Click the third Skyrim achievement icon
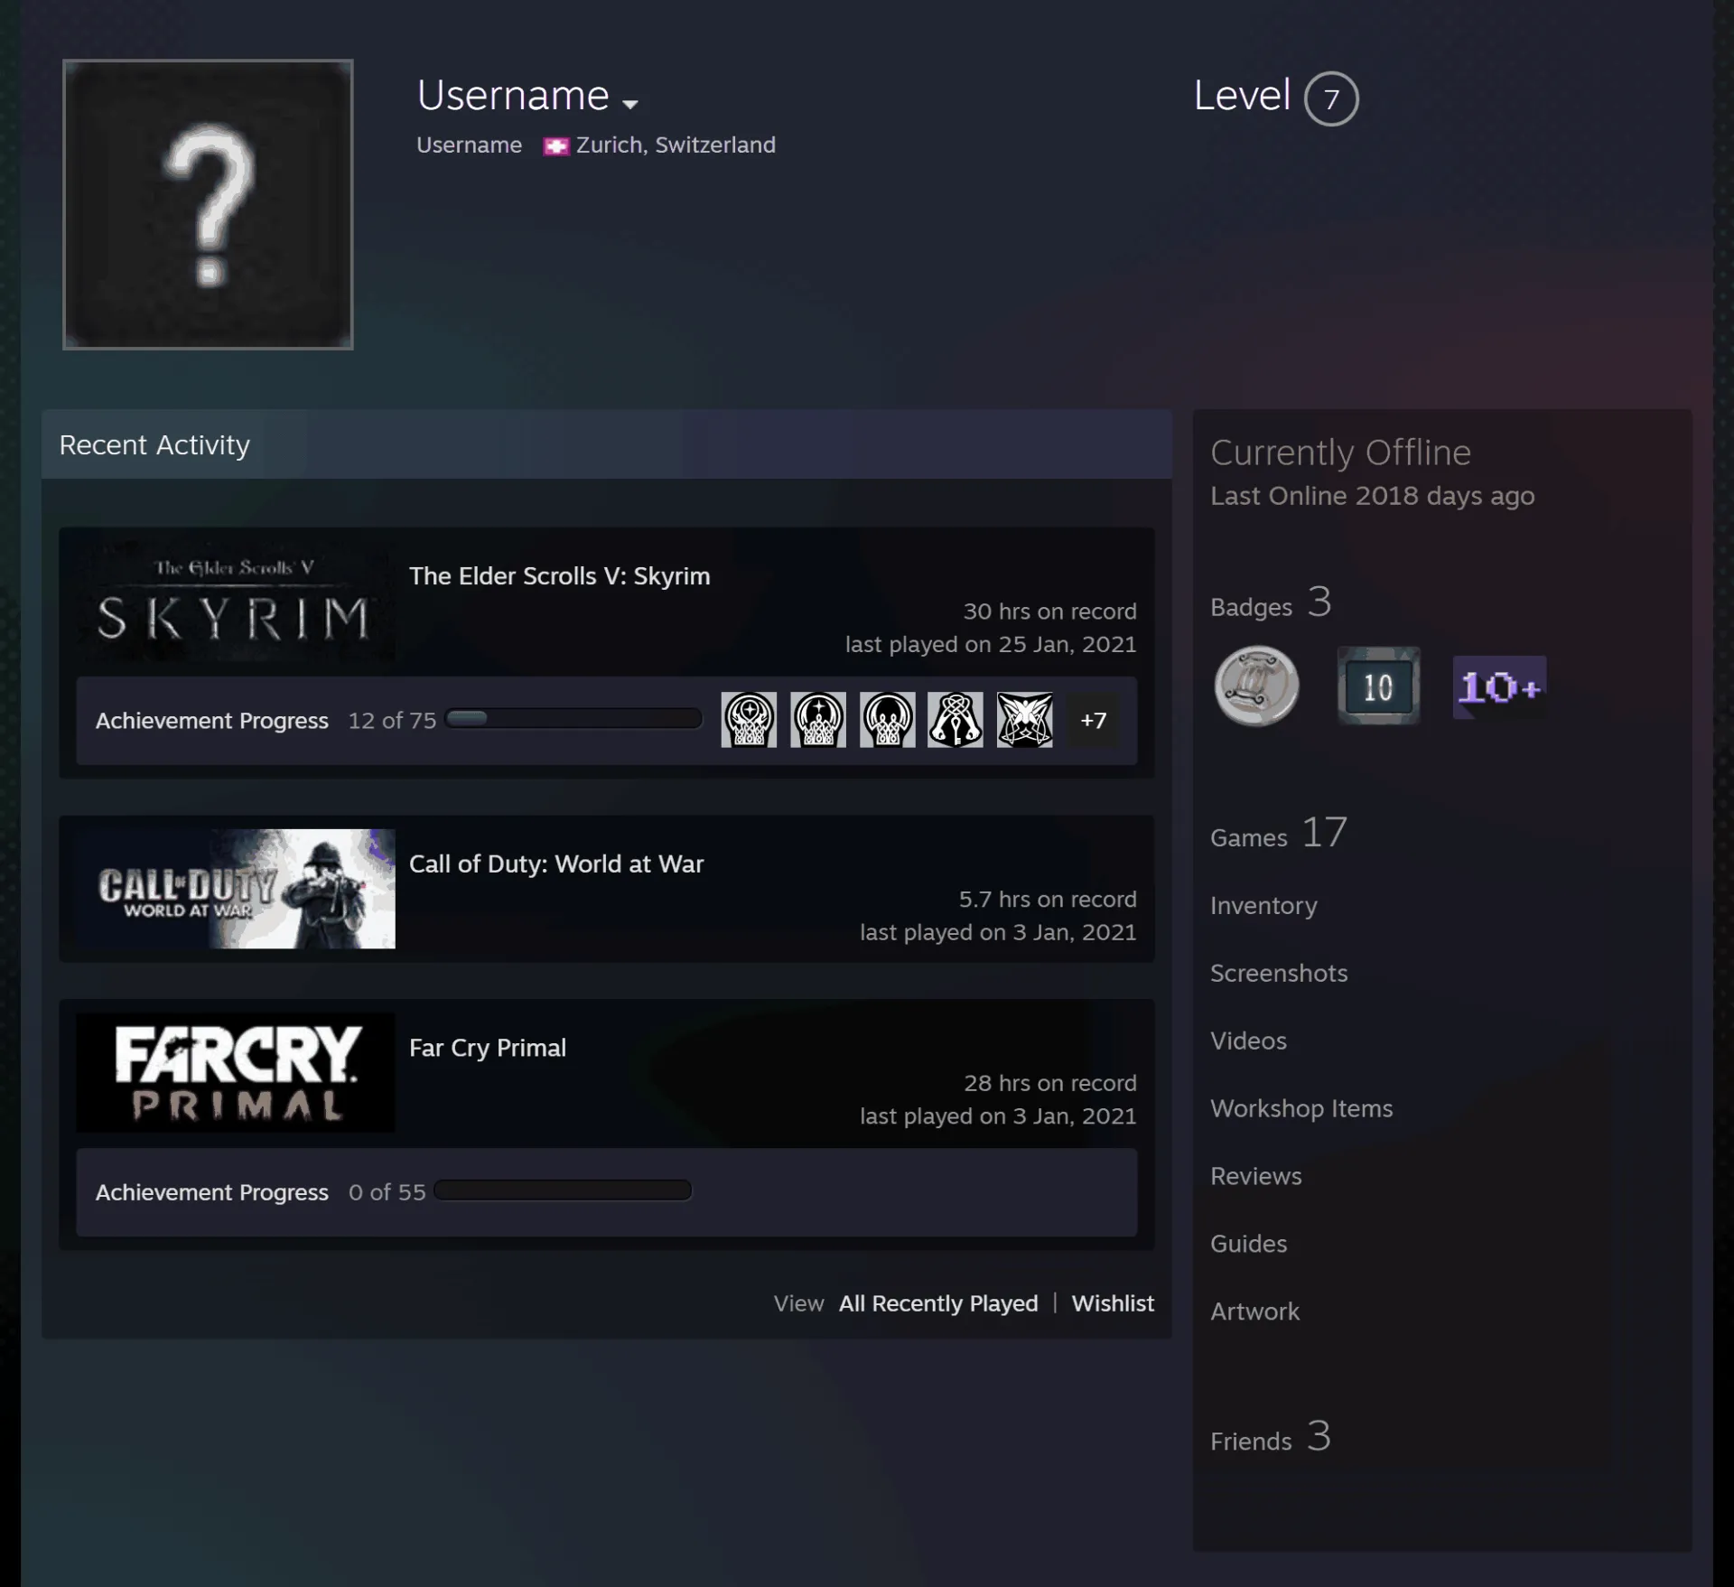This screenshot has width=1734, height=1587. [887, 720]
